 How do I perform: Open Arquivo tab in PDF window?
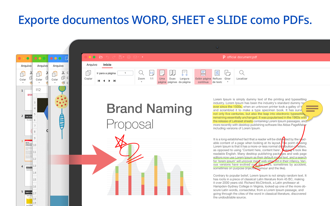point(92,65)
